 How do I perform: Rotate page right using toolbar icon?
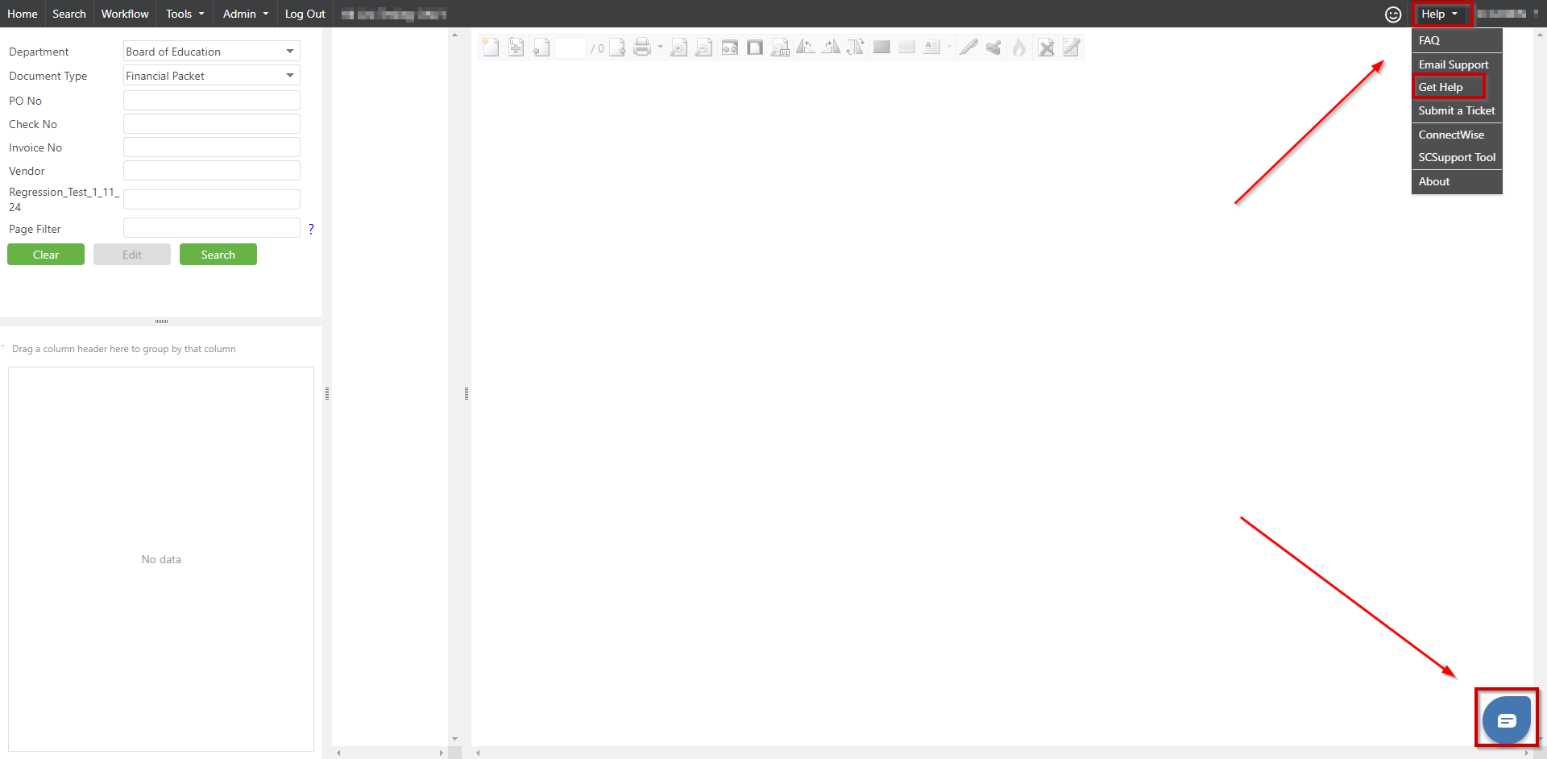point(831,48)
